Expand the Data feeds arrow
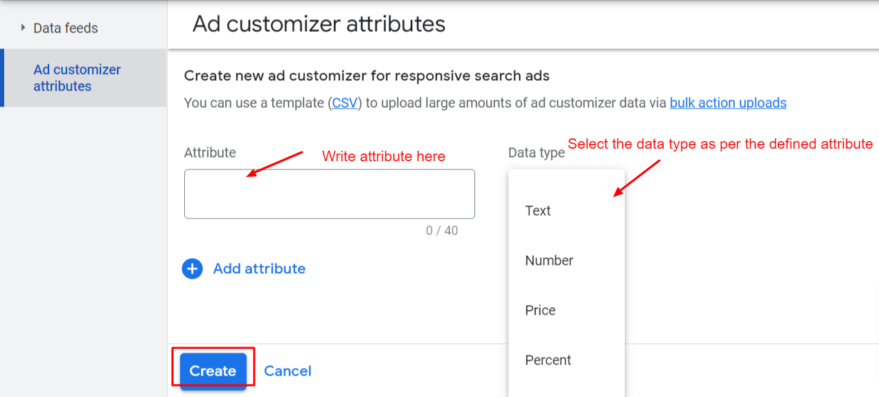The image size is (879, 397). pyautogui.click(x=23, y=28)
